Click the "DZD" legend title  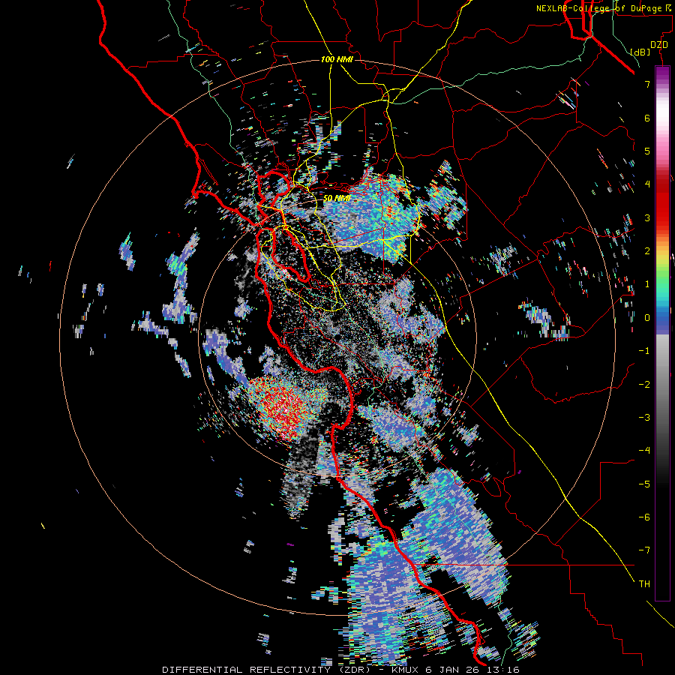(659, 45)
